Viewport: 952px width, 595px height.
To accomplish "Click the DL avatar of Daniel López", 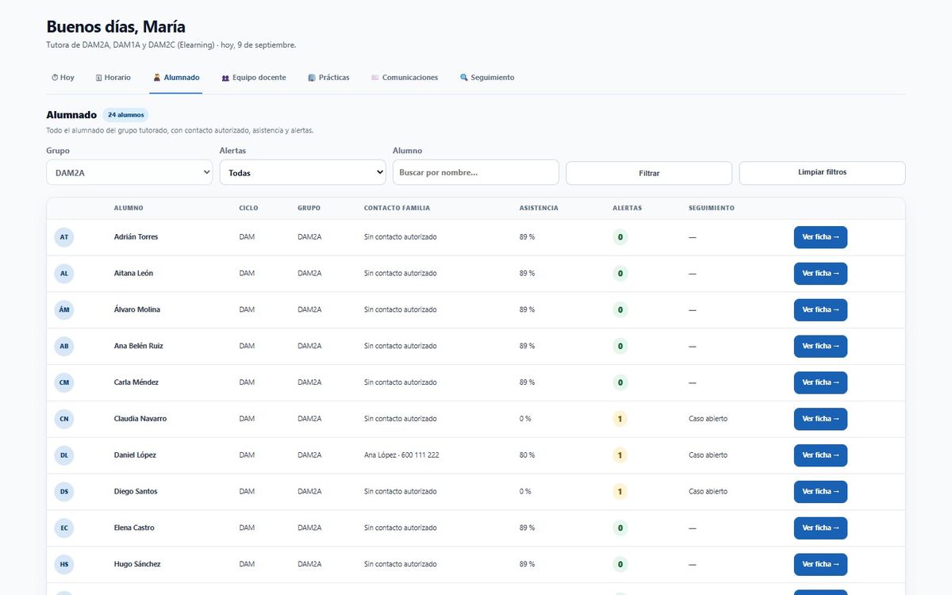I will point(64,455).
